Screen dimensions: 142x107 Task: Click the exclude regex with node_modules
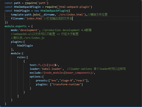(x=68, y=73)
